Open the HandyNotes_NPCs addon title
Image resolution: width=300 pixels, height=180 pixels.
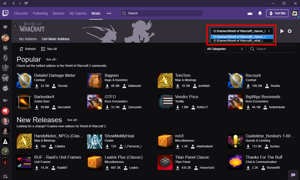59,136
